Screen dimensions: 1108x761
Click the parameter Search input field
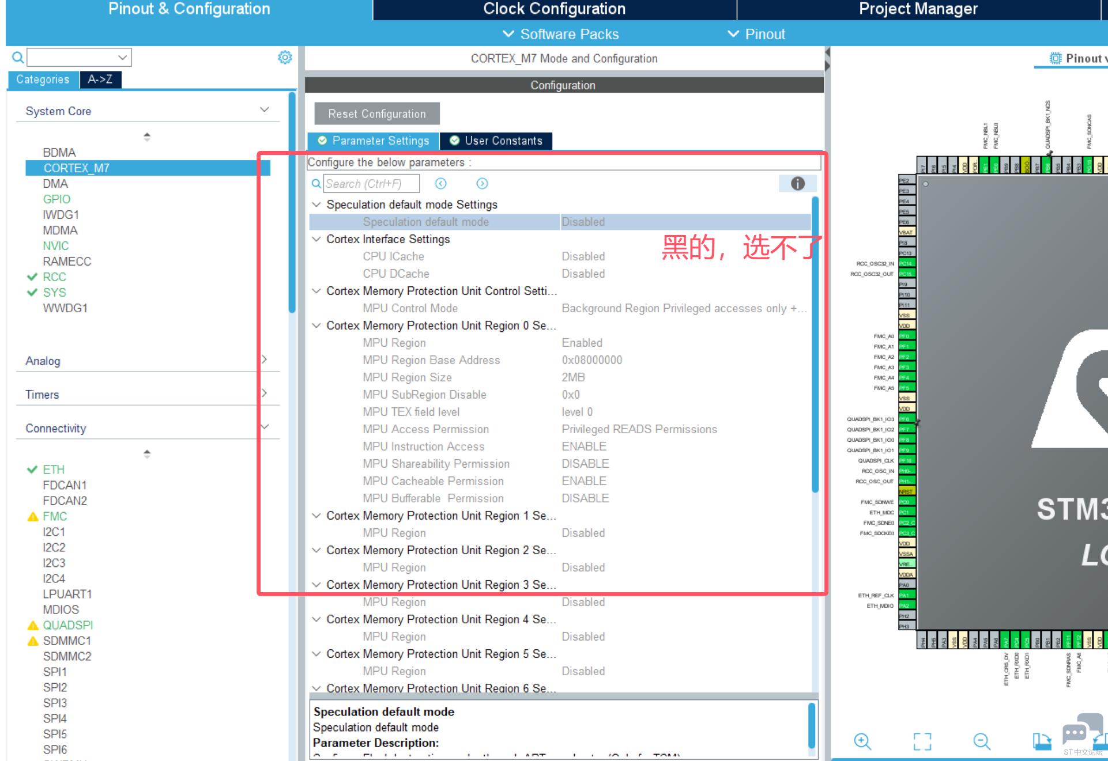(x=371, y=184)
